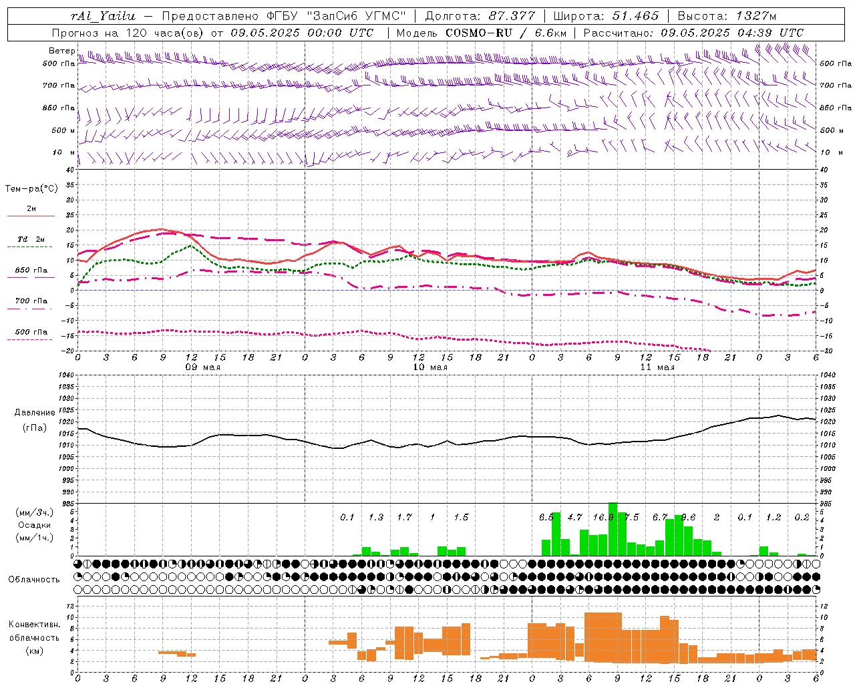Select the 'Модель COSMO-RU / 6.6км' label
Viewport: 855px width, 684px height.
(482, 33)
